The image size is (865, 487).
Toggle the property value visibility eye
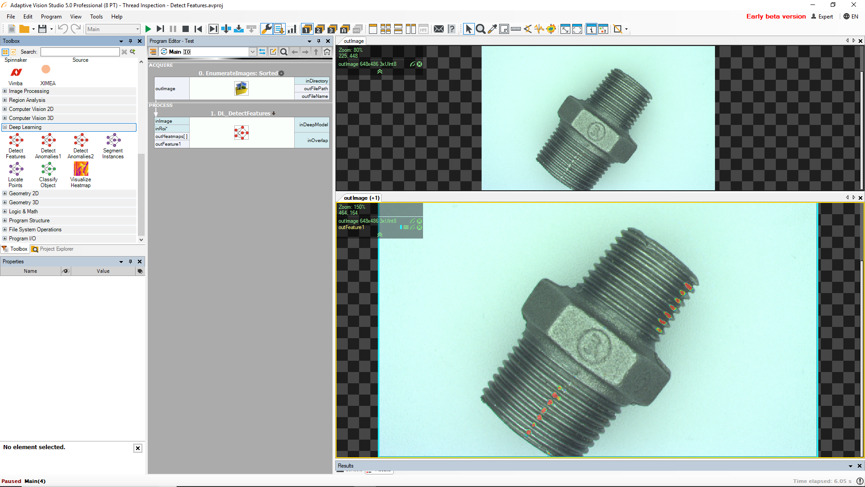[65, 271]
